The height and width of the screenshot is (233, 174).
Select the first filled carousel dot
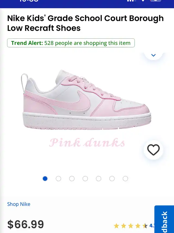tap(45, 178)
